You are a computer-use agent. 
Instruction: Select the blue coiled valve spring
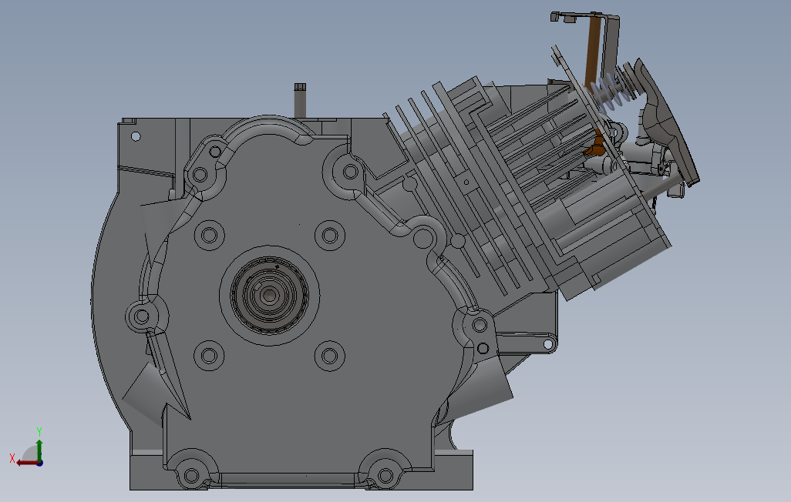(611, 94)
